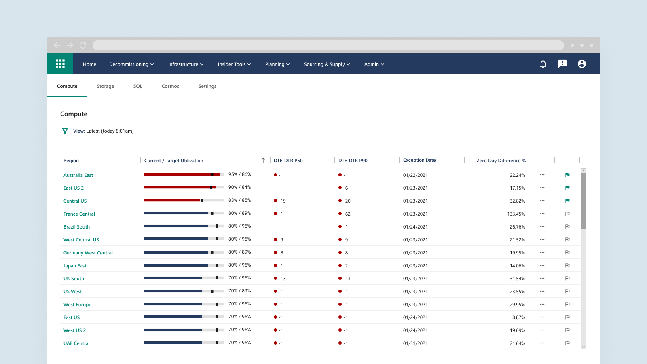Click the feedback chat icon
Image resolution: width=647 pixels, height=364 pixels.
coord(562,64)
